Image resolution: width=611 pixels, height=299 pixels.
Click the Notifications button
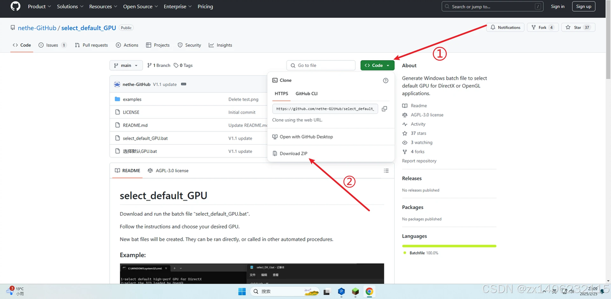point(505,28)
